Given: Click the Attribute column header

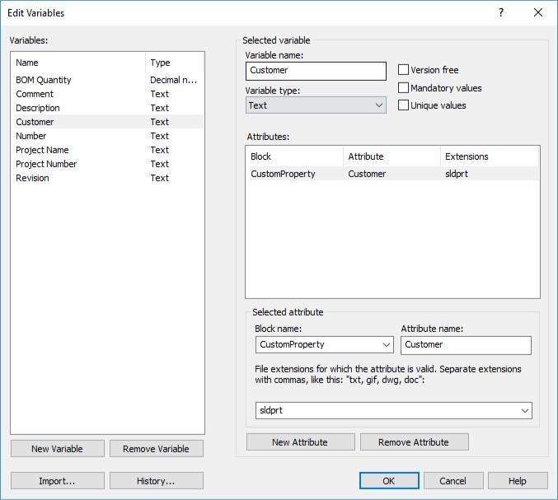Looking at the screenshot, I should (x=392, y=157).
